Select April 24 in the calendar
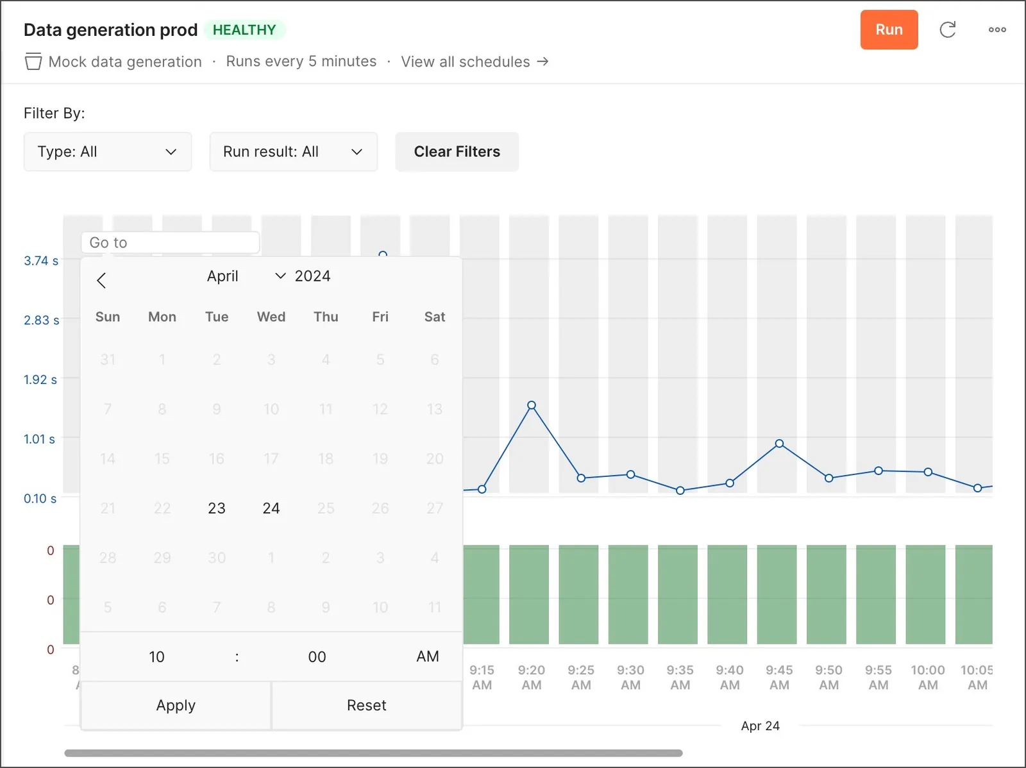Viewport: 1026px width, 768px height. pyautogui.click(x=271, y=508)
